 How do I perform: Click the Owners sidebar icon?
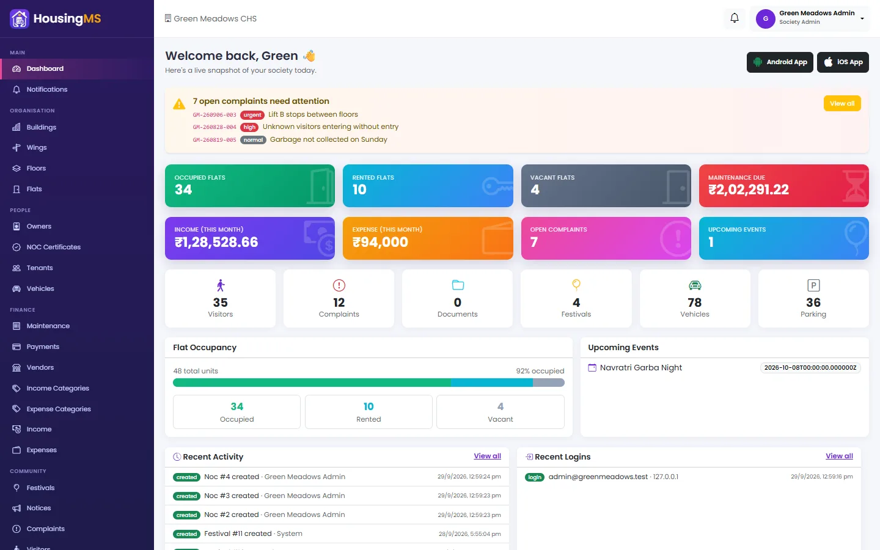(16, 227)
